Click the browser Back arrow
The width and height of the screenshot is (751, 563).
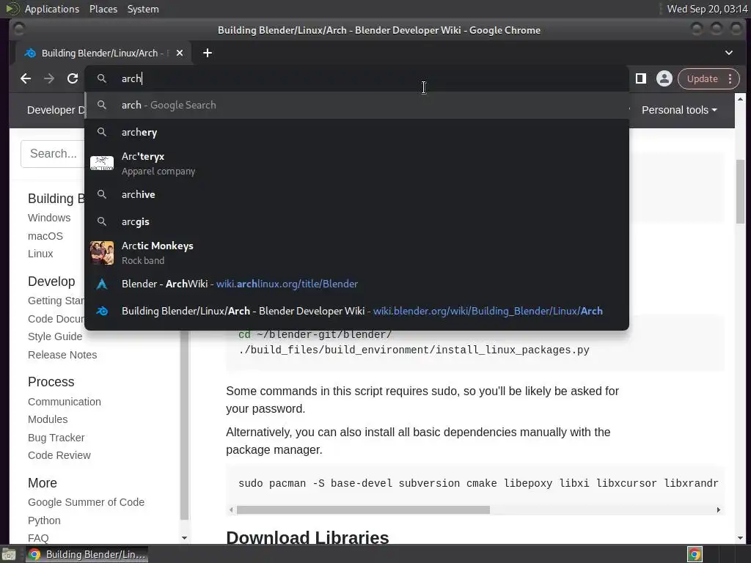[26, 78]
